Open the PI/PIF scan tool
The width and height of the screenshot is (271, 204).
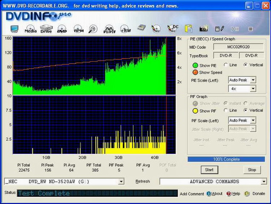click(x=110, y=29)
